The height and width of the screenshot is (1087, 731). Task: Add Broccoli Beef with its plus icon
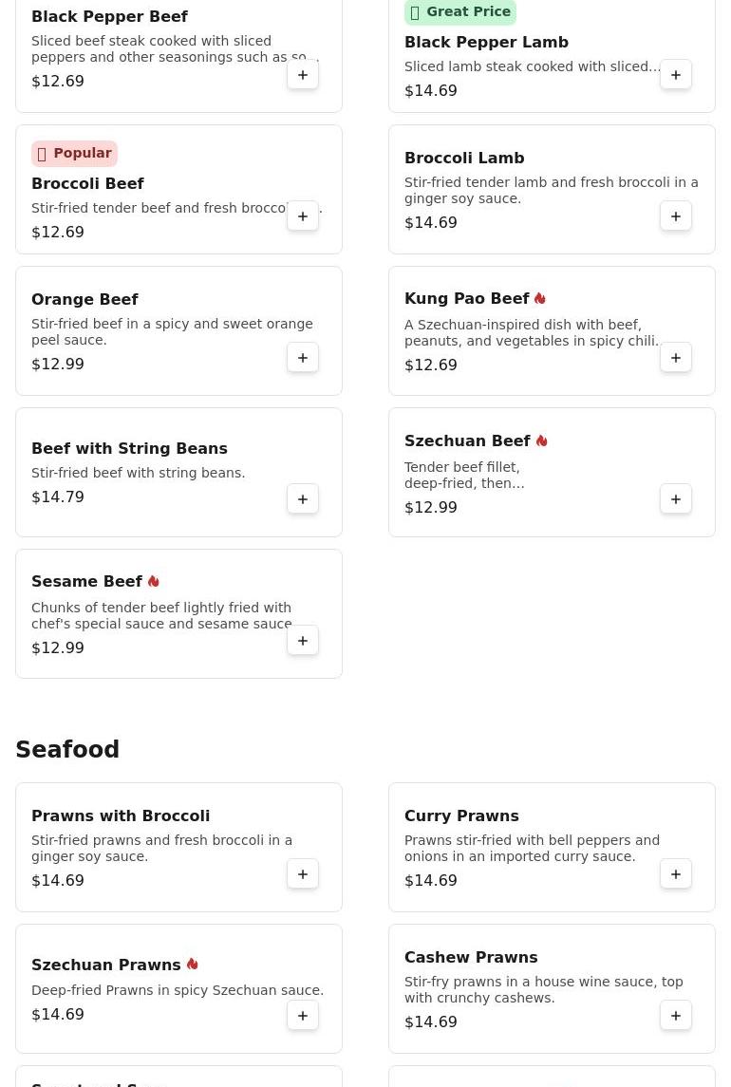point(303,216)
